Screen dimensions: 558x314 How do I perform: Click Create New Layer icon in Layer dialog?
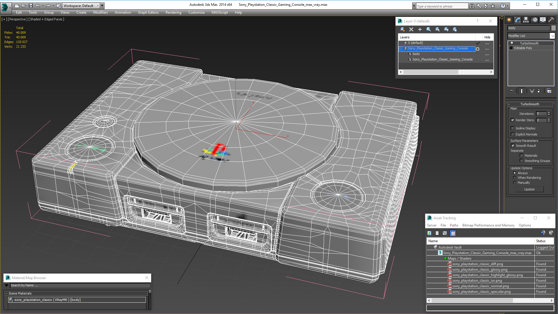point(403,29)
